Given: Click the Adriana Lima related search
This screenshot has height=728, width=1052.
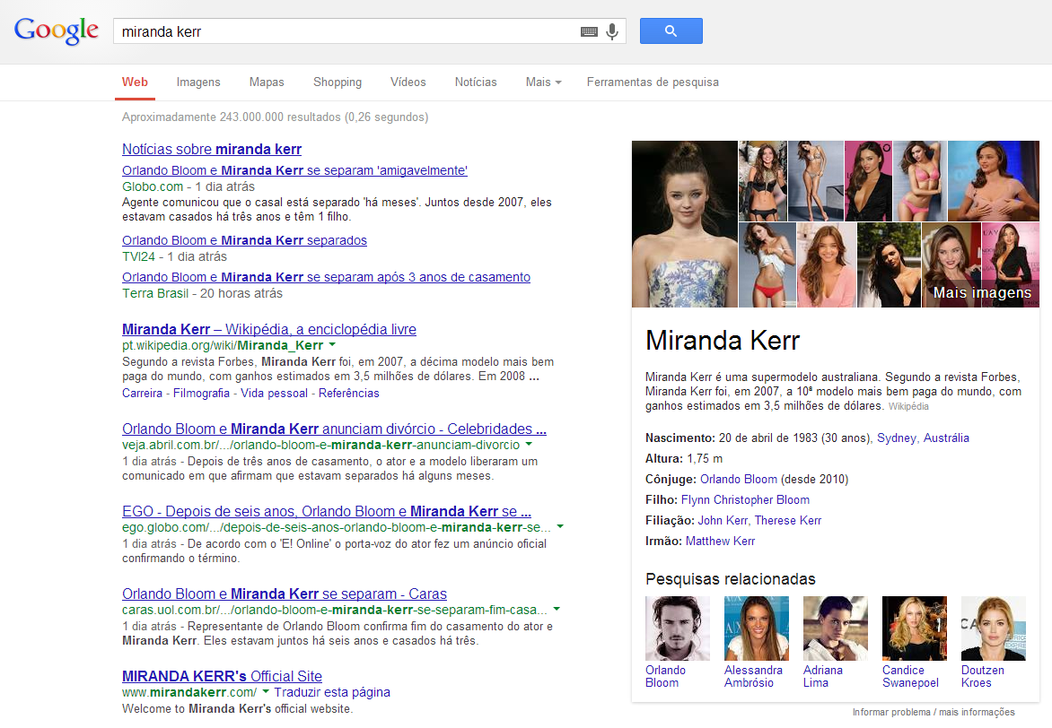Looking at the screenshot, I should coord(835,628).
